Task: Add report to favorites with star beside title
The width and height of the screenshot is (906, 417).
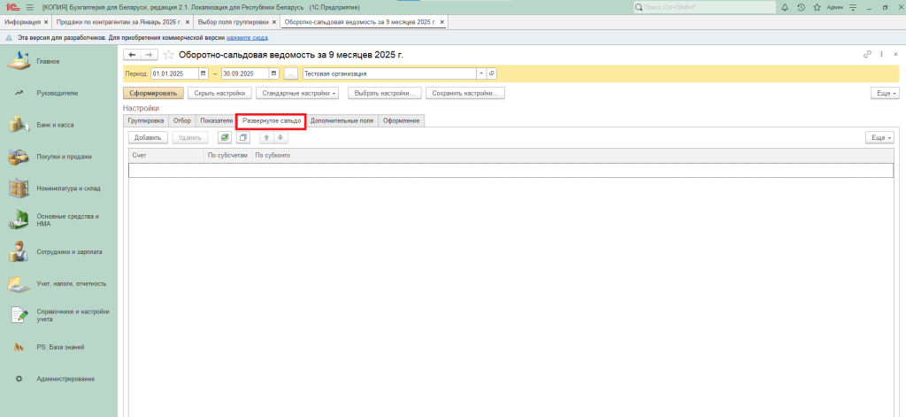Action: coord(169,55)
